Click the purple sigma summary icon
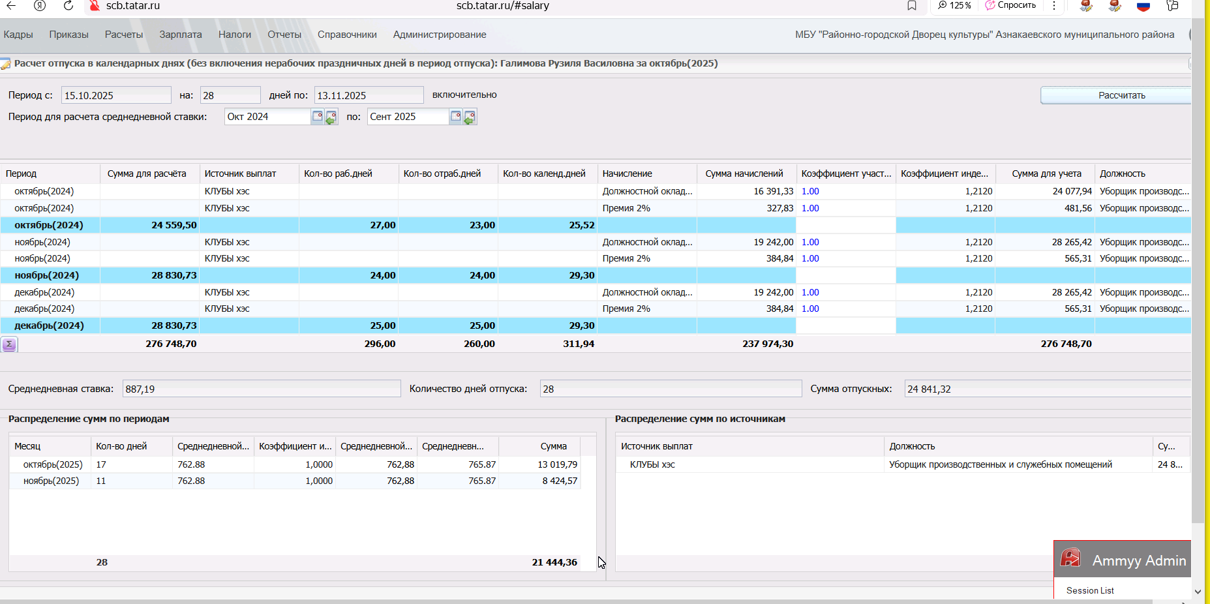1210x604 pixels. tap(9, 344)
